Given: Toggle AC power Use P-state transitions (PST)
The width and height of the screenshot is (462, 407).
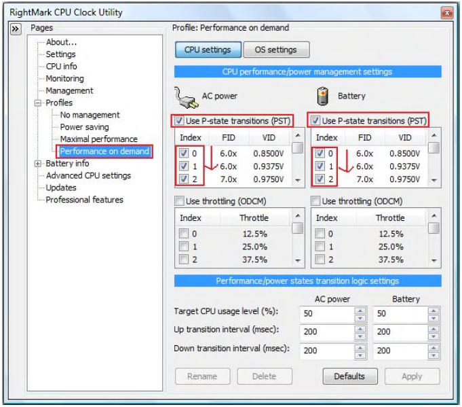Looking at the screenshot, I should (x=179, y=121).
